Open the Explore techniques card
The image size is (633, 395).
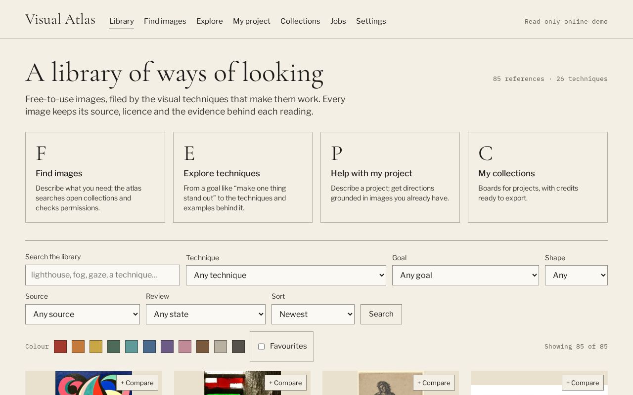(243, 177)
